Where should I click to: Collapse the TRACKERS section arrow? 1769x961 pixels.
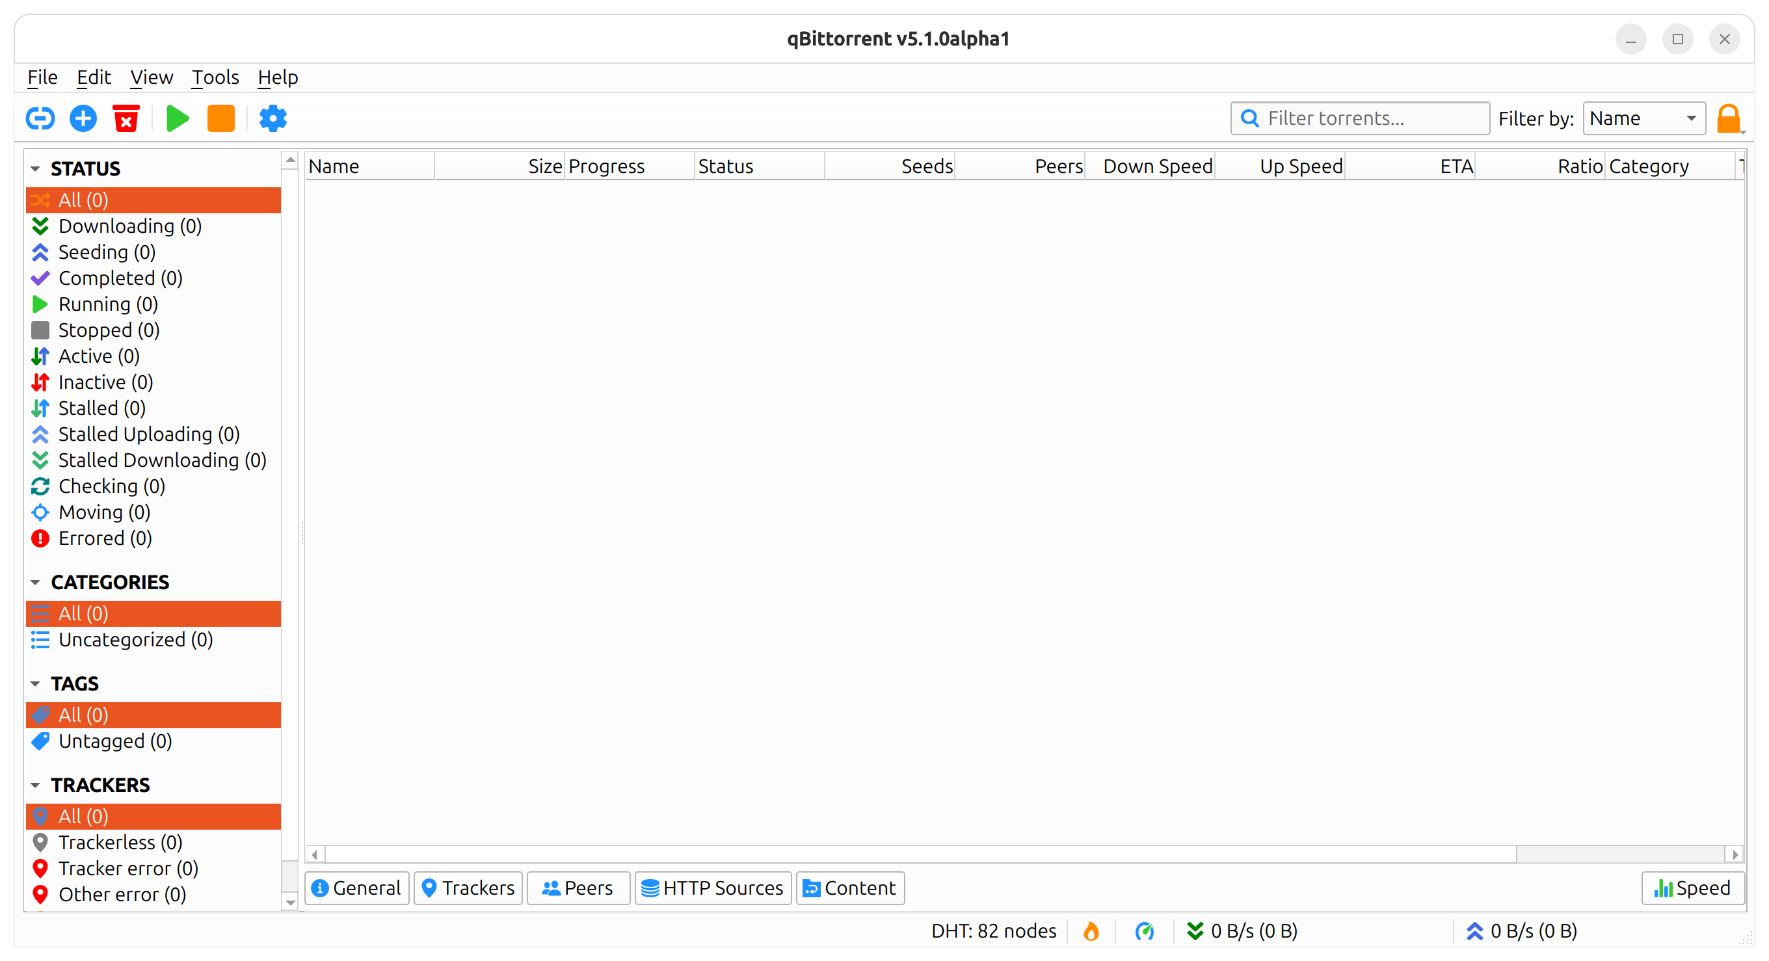click(x=36, y=785)
